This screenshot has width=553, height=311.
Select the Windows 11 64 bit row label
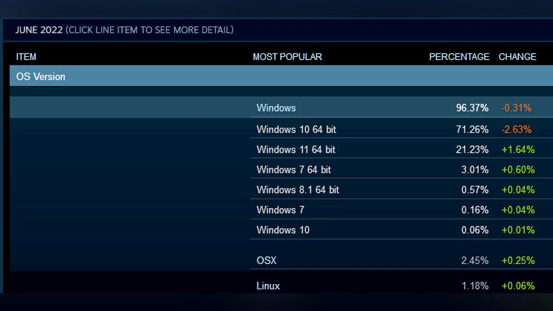click(296, 150)
